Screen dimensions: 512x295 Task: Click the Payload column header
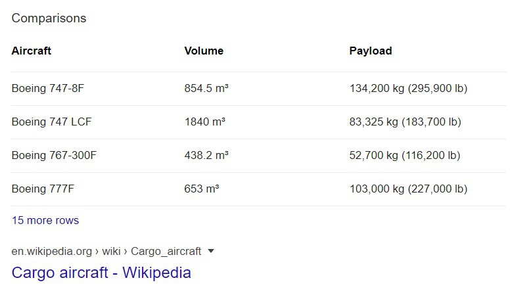(370, 51)
